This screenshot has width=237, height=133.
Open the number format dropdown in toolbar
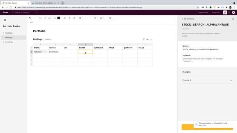tap(111, 18)
